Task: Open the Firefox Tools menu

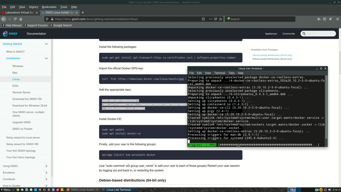Action: point(64,7)
